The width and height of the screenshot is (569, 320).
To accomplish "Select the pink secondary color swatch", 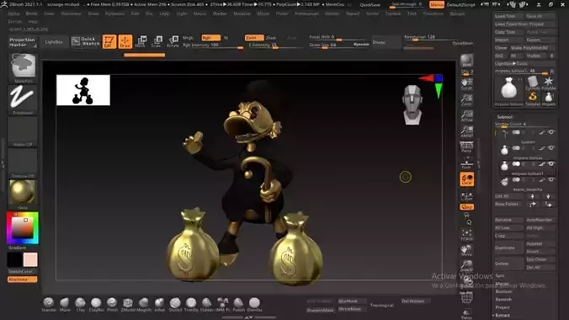I will 30,259.
